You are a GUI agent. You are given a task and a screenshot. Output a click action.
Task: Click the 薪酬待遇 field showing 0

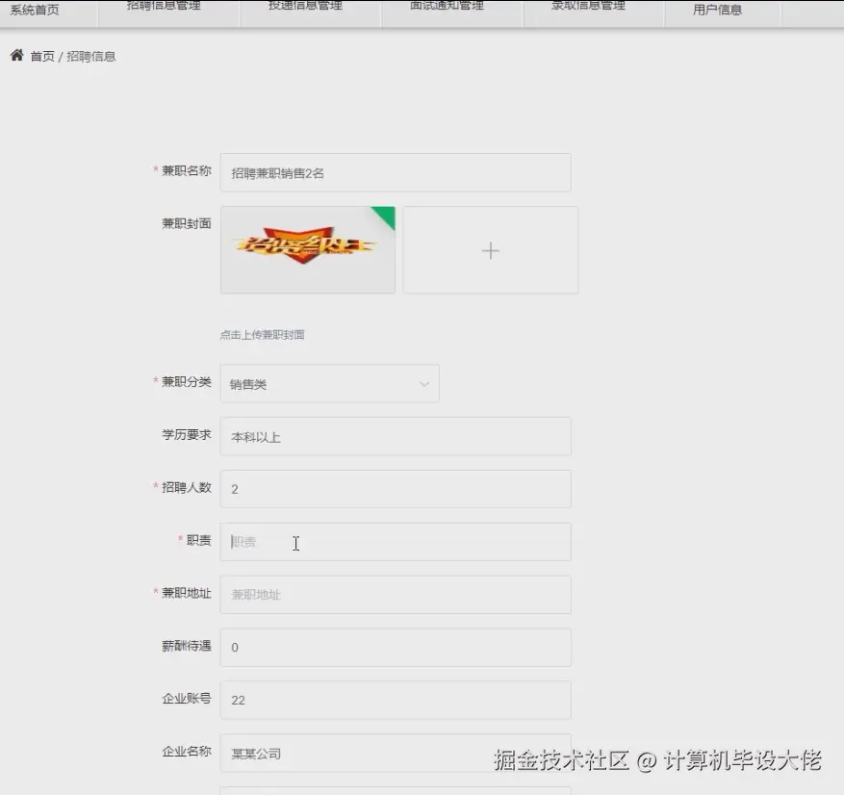(396, 647)
